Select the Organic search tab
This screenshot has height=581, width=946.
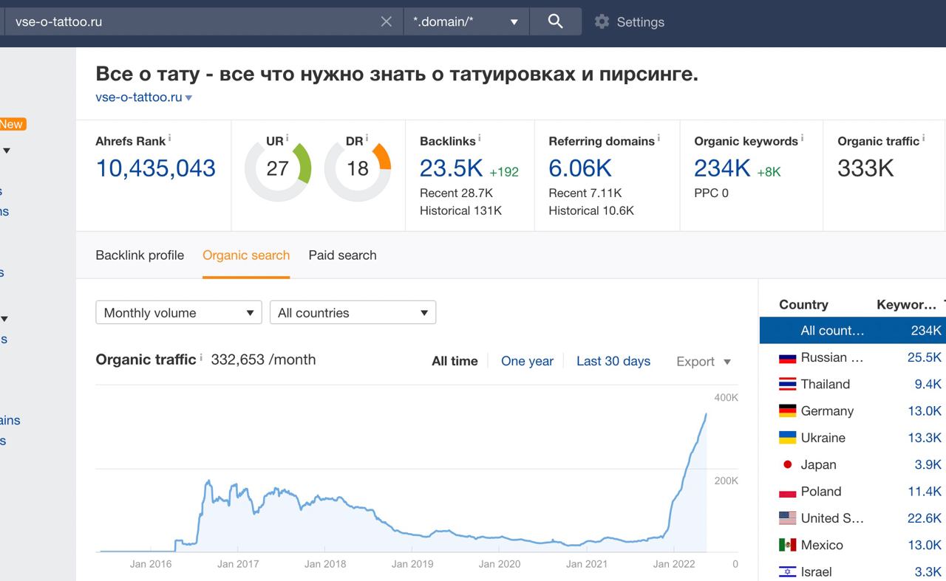click(246, 255)
